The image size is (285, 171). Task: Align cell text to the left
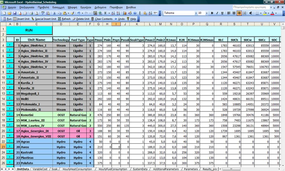click(x=229, y=13)
